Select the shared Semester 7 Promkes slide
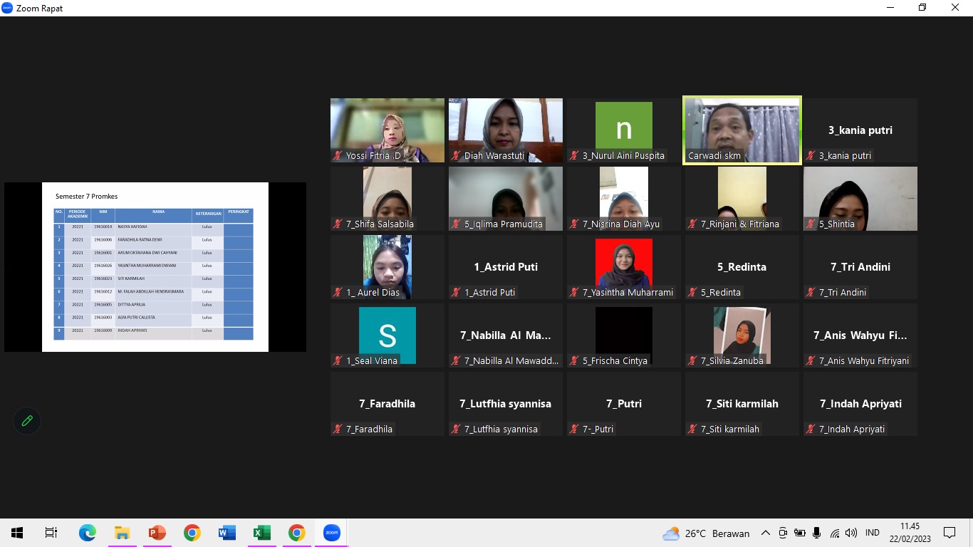The height and width of the screenshot is (547, 973). (155, 267)
